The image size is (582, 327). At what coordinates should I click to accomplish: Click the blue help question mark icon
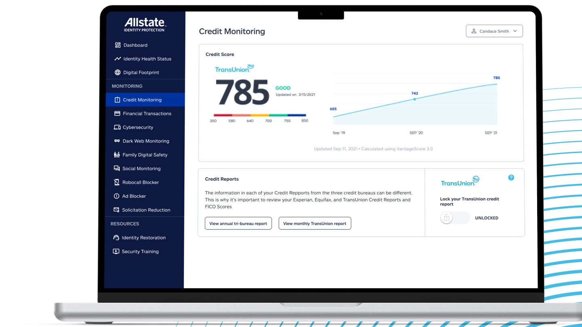[511, 178]
